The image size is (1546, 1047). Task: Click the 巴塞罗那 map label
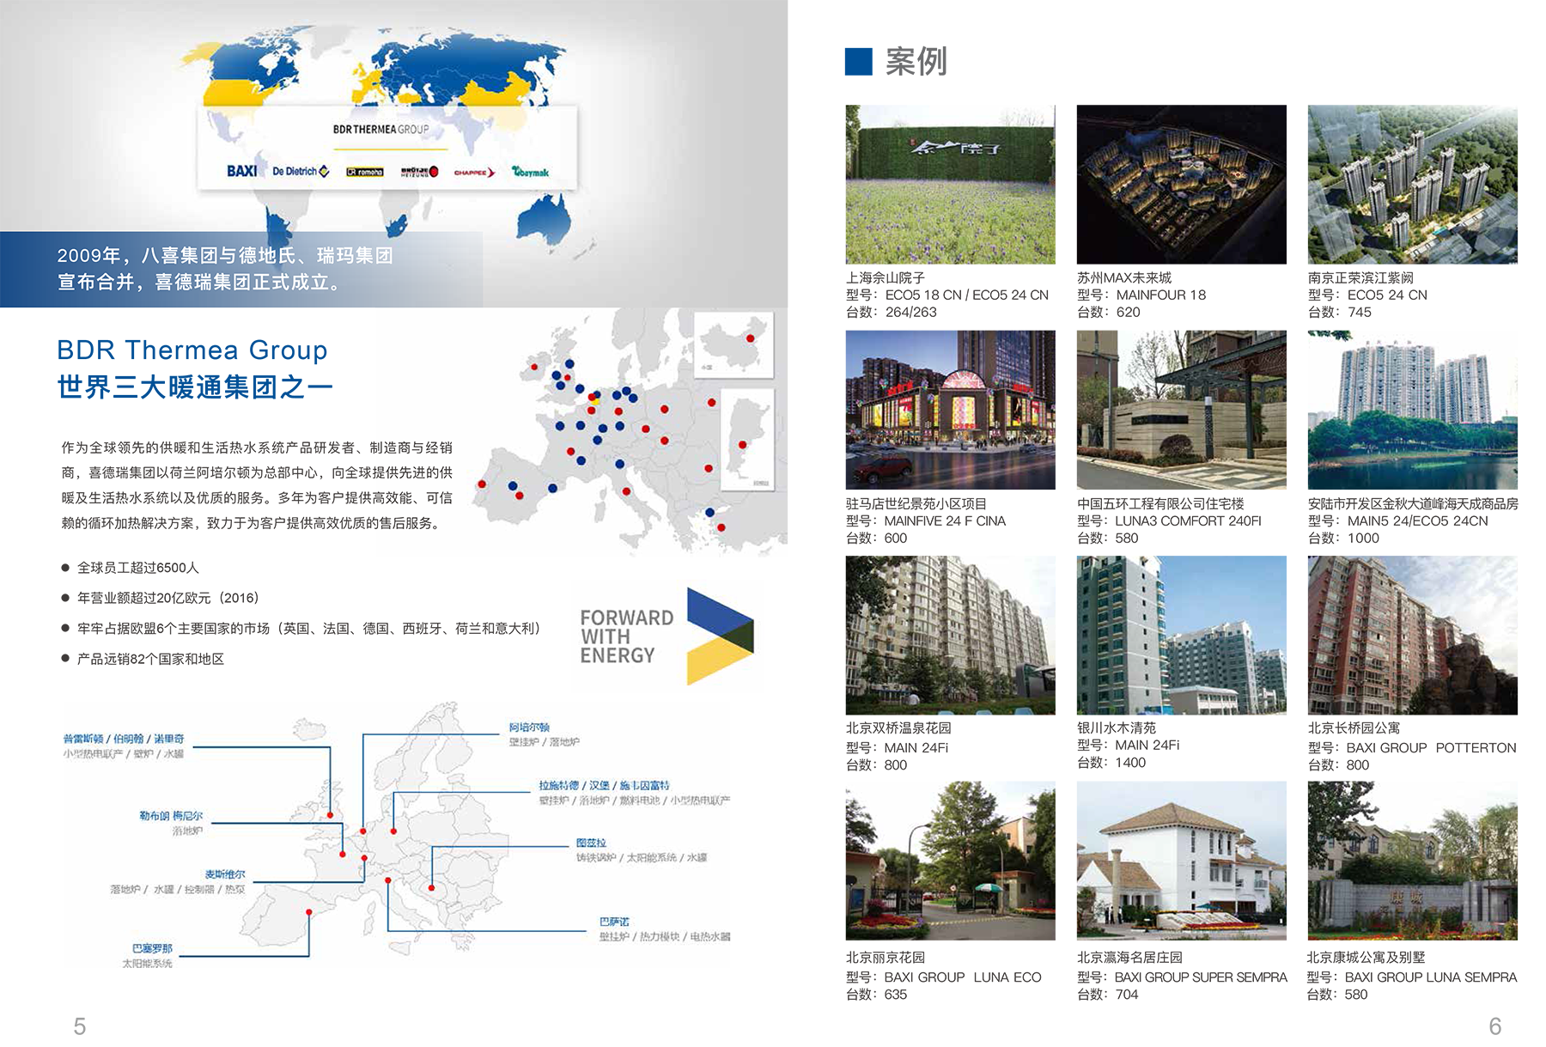tap(152, 948)
